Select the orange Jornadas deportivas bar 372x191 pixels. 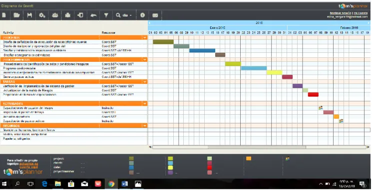click(x=337, y=117)
